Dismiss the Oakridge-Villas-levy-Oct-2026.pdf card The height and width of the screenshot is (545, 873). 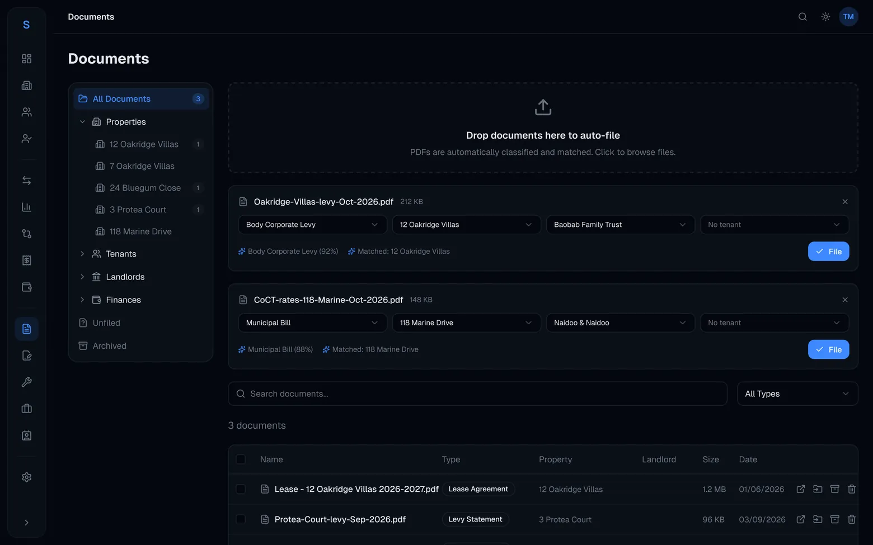(845, 202)
